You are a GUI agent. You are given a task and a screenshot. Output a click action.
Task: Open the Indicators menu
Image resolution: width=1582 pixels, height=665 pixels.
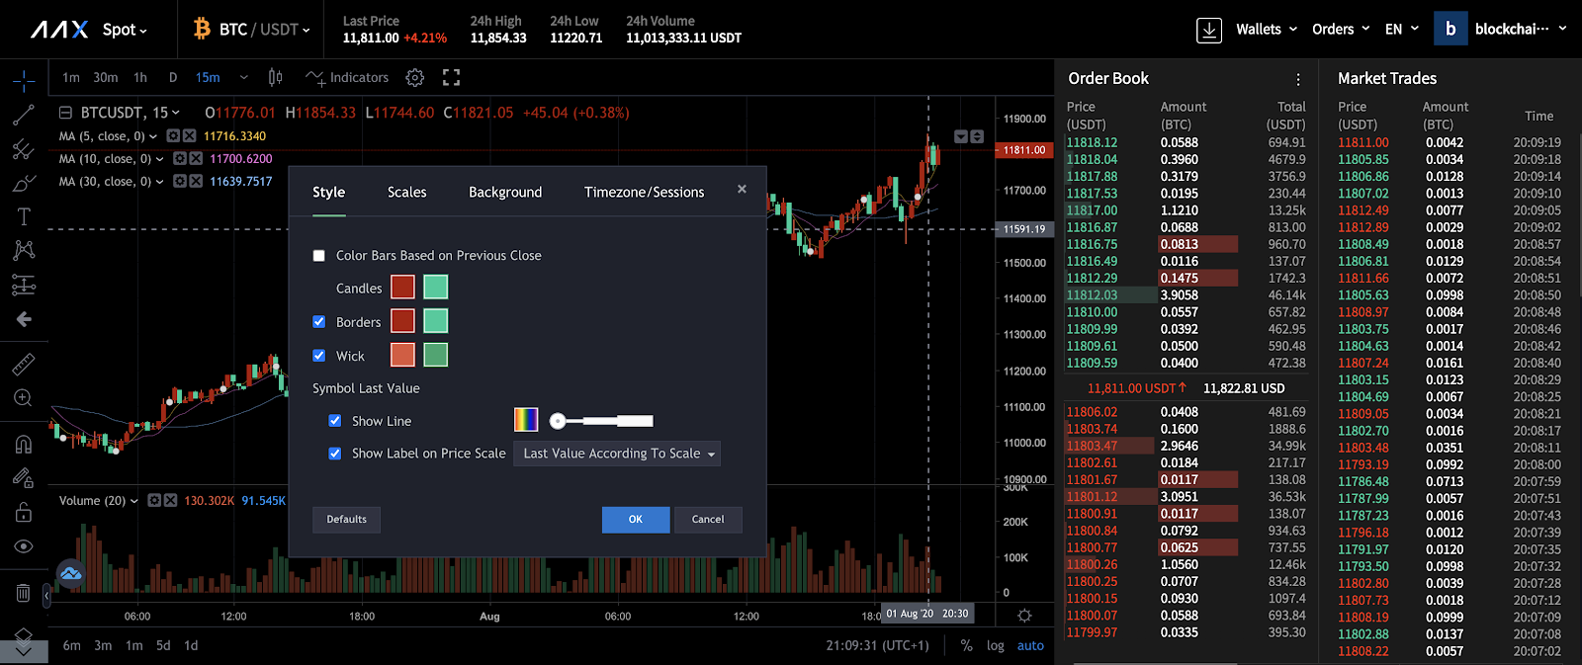click(x=347, y=77)
